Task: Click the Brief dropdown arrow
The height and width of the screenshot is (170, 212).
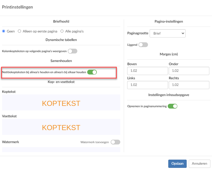Action: click(x=183, y=33)
